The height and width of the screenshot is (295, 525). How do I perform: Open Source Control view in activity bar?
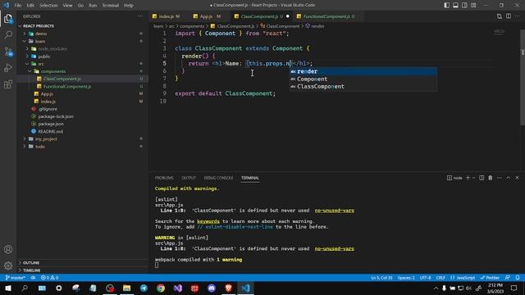coord(8,51)
